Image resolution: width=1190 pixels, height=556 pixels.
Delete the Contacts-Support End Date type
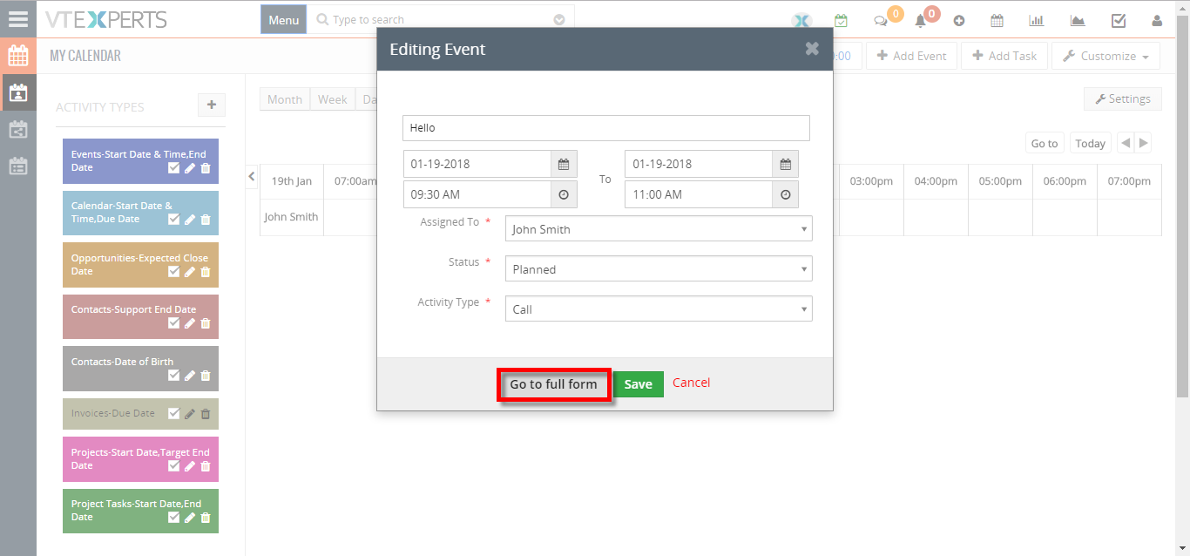206,323
